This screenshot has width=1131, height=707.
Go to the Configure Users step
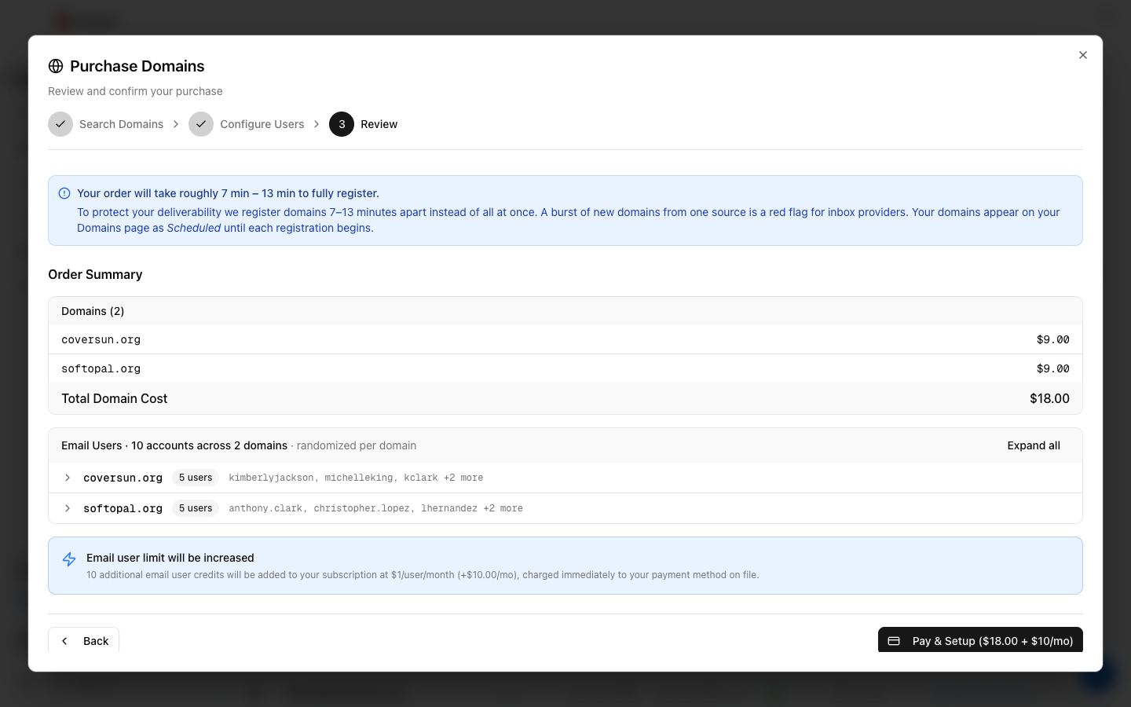coord(262,124)
